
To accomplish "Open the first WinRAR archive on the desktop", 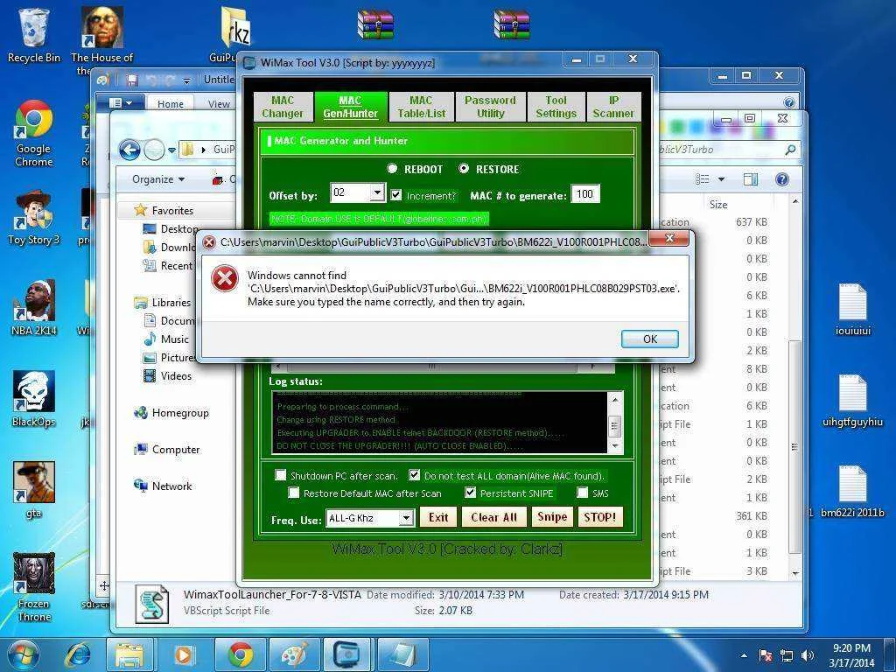I will (x=375, y=24).
